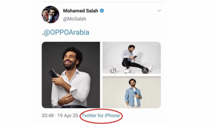This screenshot has width=210, height=126.
Task: Click the black phone held in large photo
Action: coord(53,73)
